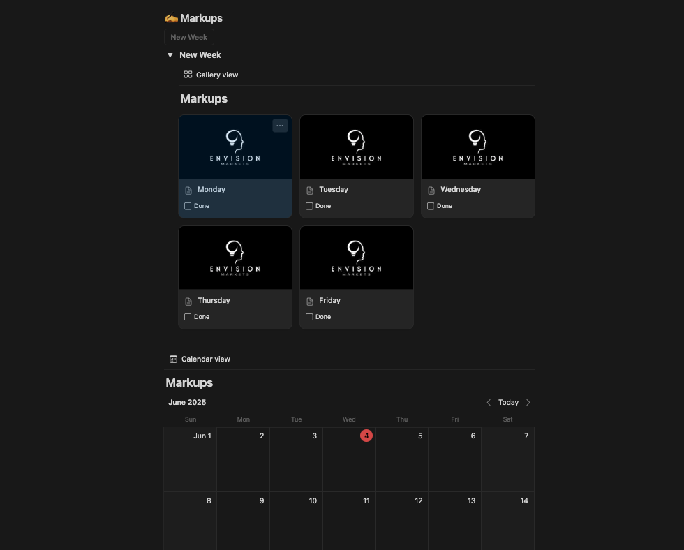Click the June 2025 month label

point(187,402)
